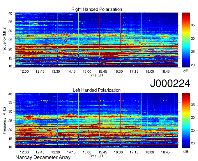Click the 35 dB mark on Left Handed colorbar
This screenshot has width=198, height=161.
click(x=193, y=105)
